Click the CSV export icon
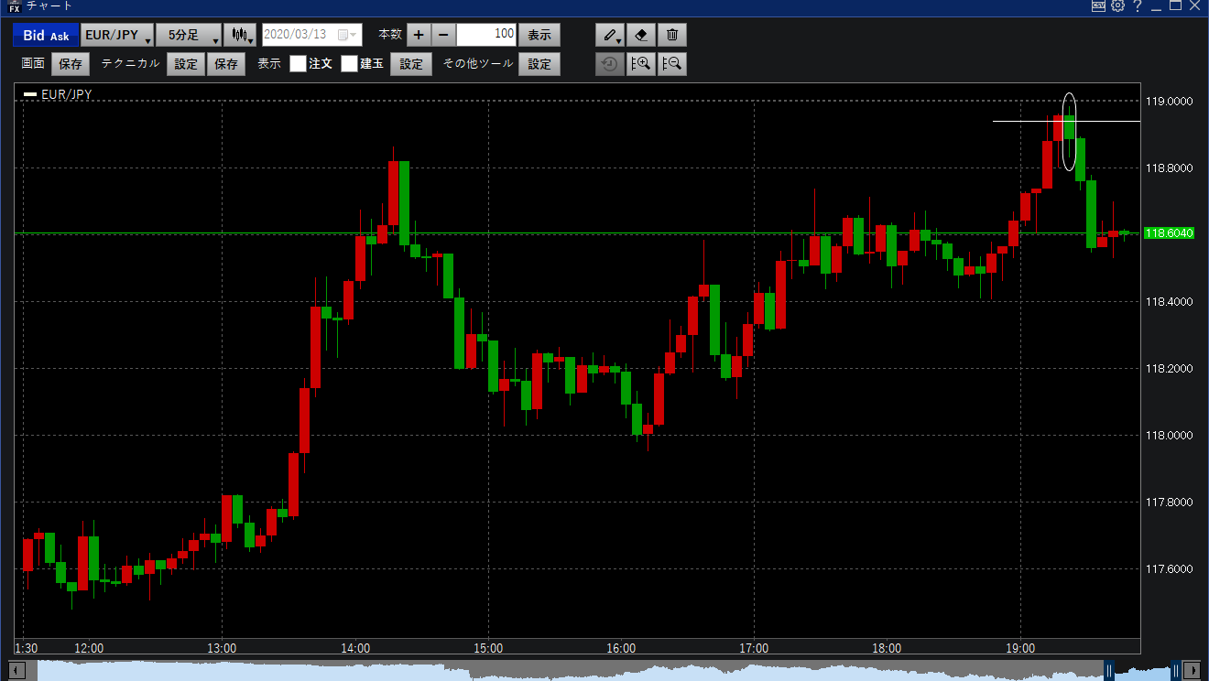 coord(1099,5)
